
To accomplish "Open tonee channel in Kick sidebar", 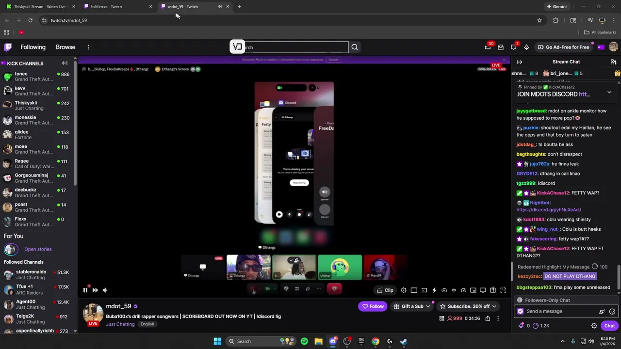I will pyautogui.click(x=37, y=76).
